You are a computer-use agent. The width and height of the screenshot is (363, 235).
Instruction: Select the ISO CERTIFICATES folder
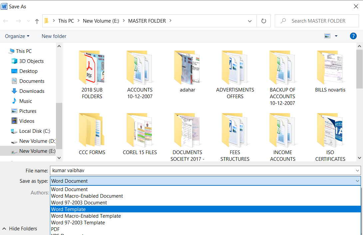pyautogui.click(x=330, y=137)
